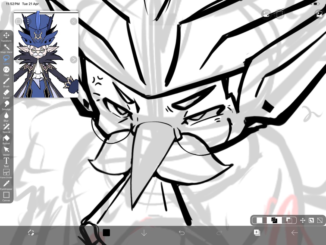Tap the brush/eraser switch icon in bottom bar

pyautogui.click(x=31, y=233)
